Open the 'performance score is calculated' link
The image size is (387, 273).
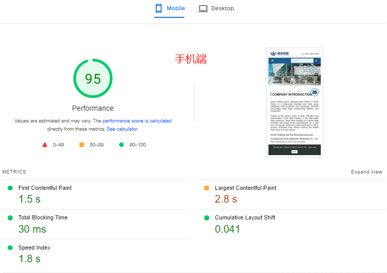pos(137,121)
